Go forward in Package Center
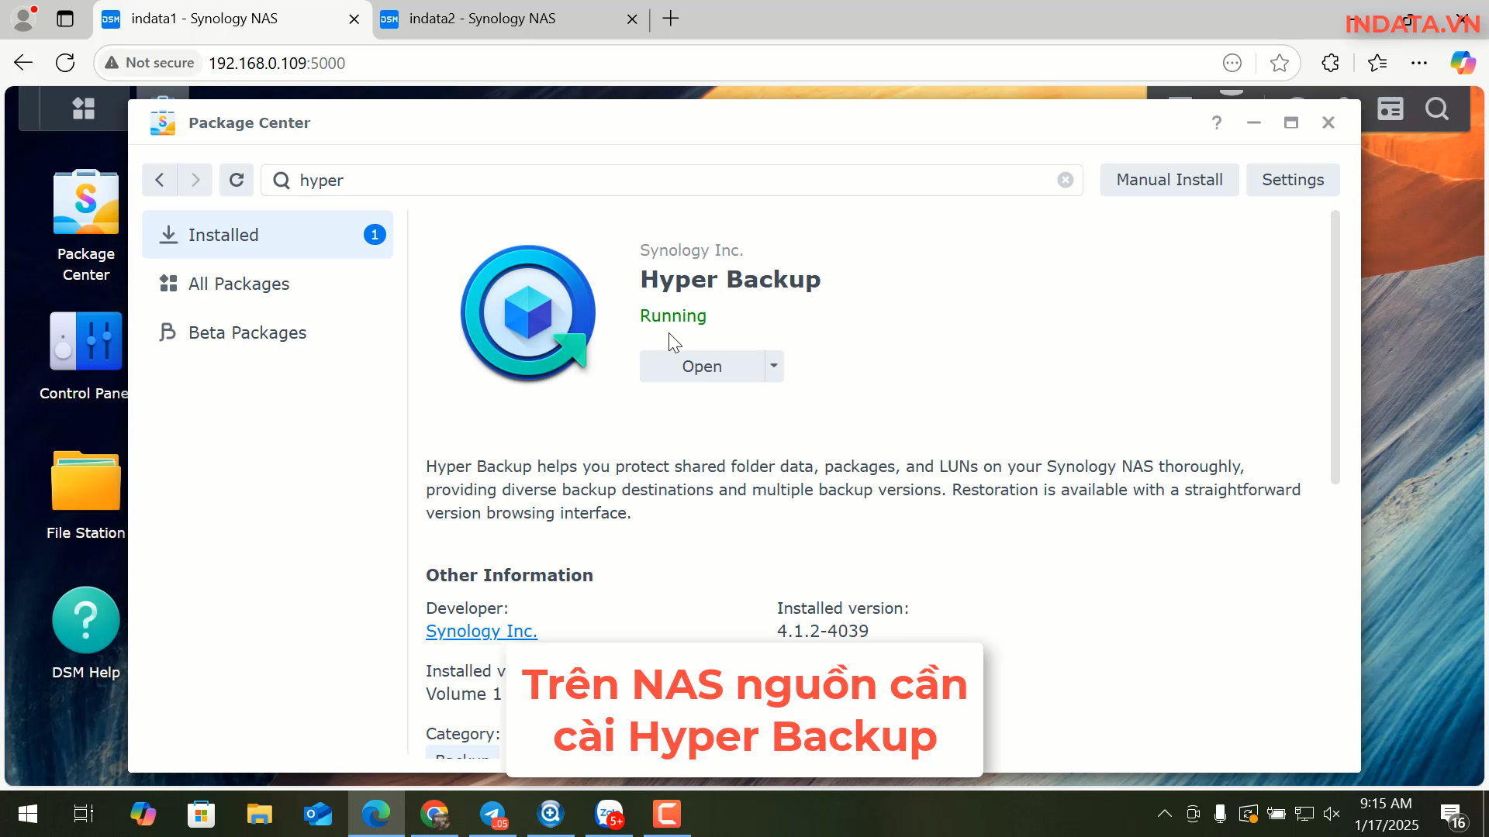This screenshot has height=837, width=1489. 195,180
